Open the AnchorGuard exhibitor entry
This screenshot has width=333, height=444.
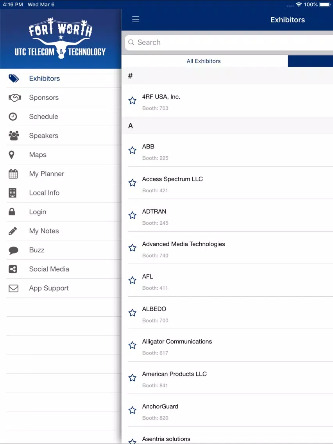coord(227,410)
